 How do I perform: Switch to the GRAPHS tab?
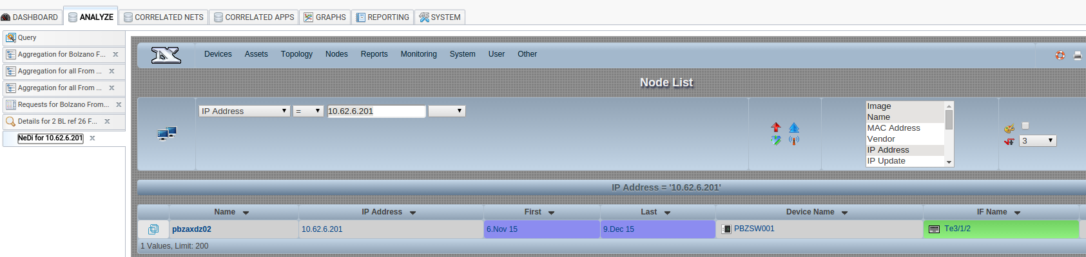[325, 17]
